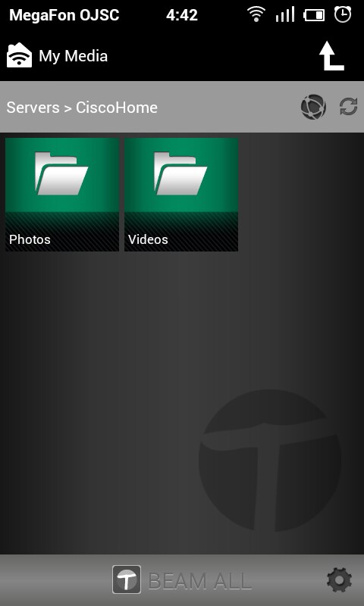Screen dimensions: 364x606
Task: Tap the MegaFon OJSC carrier text
Action: [x=64, y=15]
